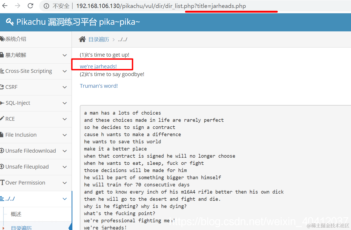Click the Over Permission text icon
The image size is (351, 230).
(x=2, y=183)
